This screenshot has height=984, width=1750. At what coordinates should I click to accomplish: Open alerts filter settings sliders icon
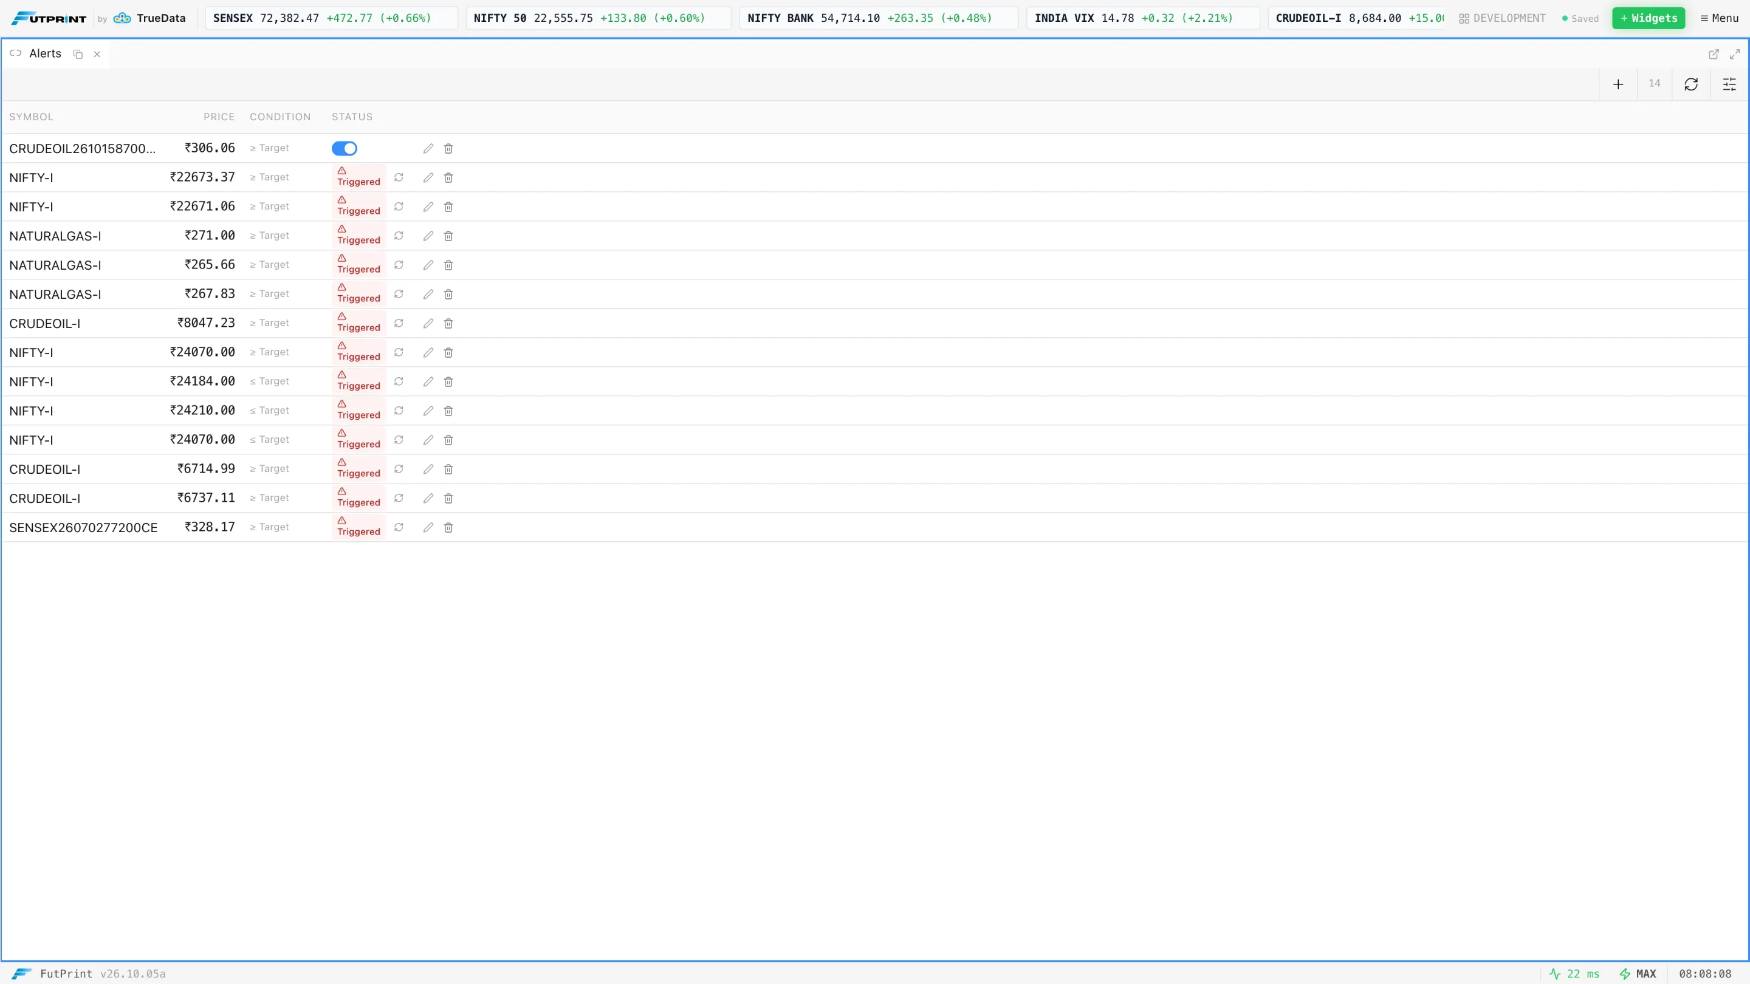coord(1729,84)
